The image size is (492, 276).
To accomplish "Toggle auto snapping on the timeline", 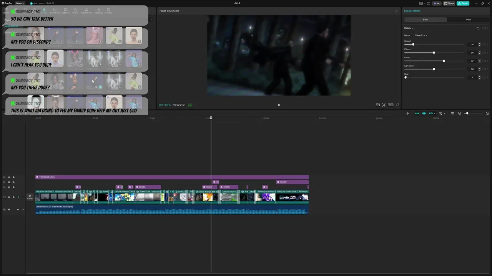I will [x=424, y=113].
